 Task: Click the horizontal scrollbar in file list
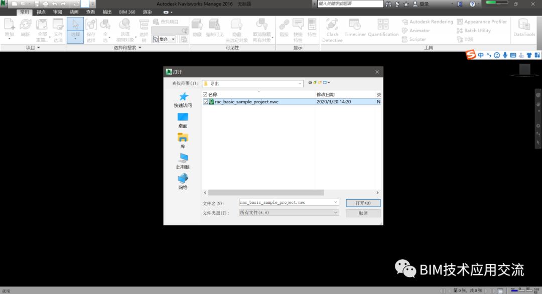(265, 193)
